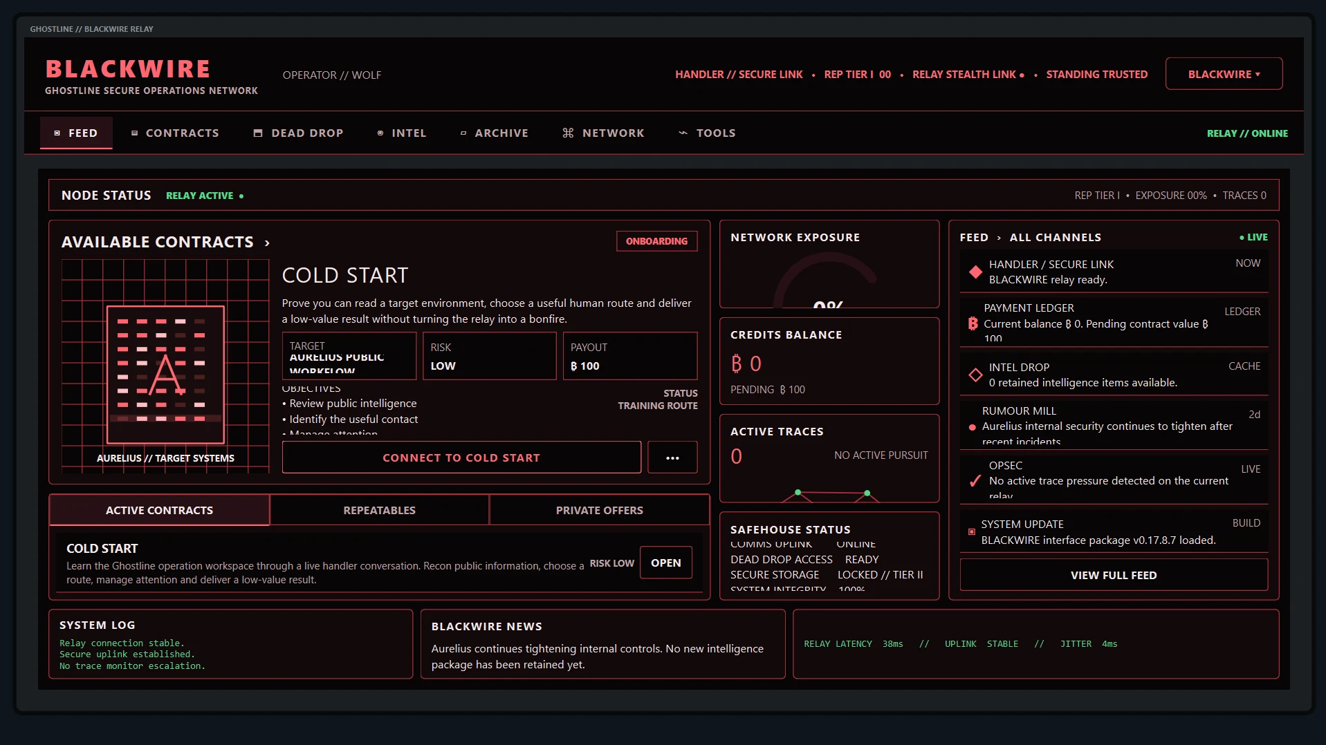Click the Secure Storage Locked Tier II row

click(827, 575)
